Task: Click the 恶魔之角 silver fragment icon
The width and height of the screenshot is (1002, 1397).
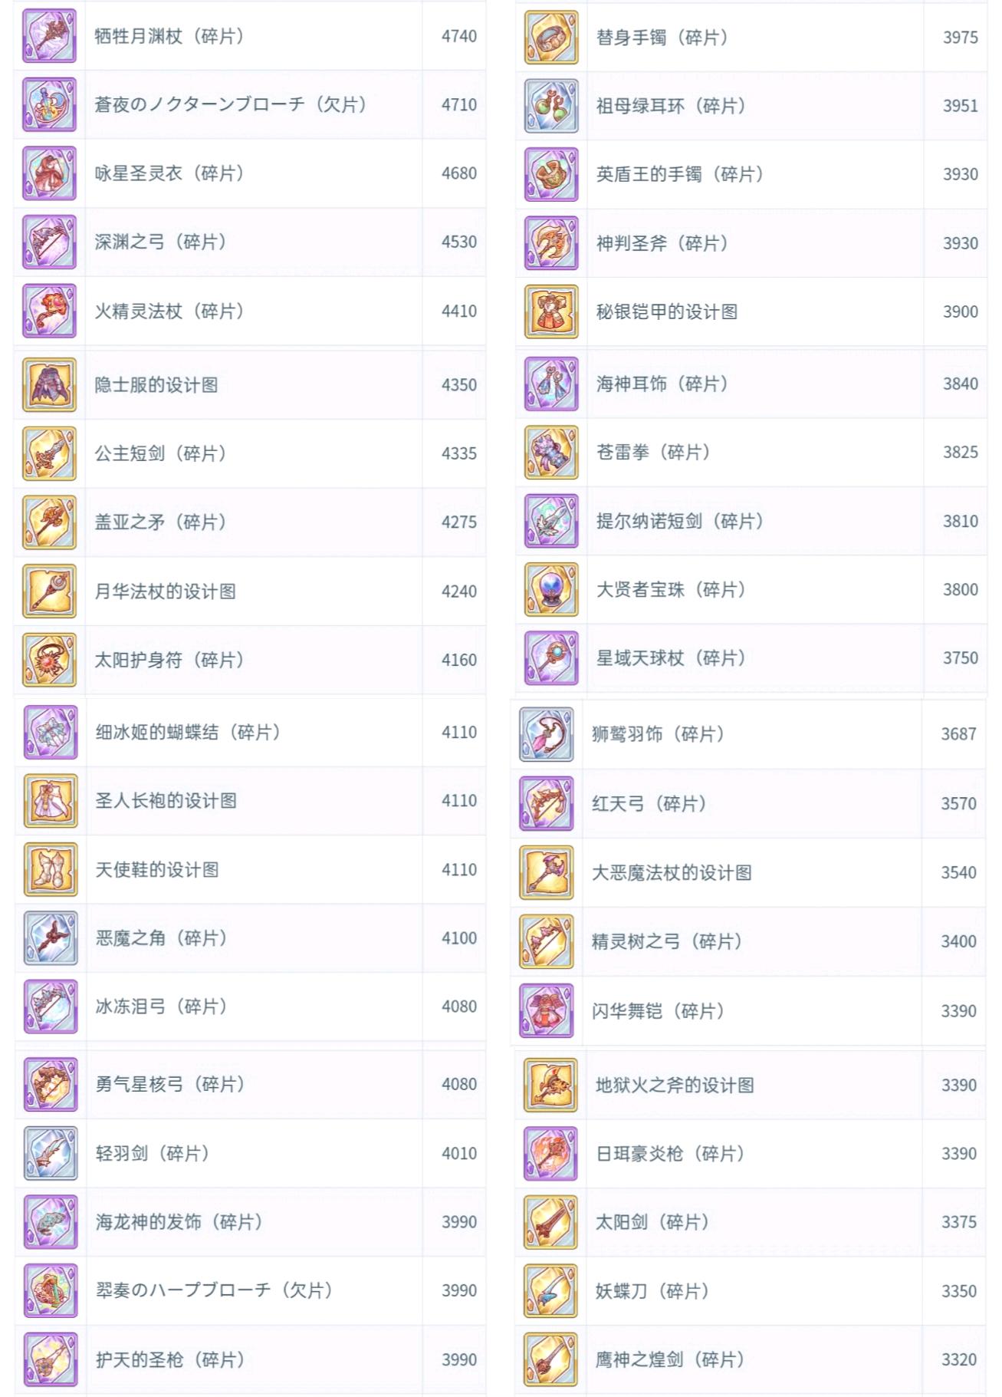Action: 51,937
